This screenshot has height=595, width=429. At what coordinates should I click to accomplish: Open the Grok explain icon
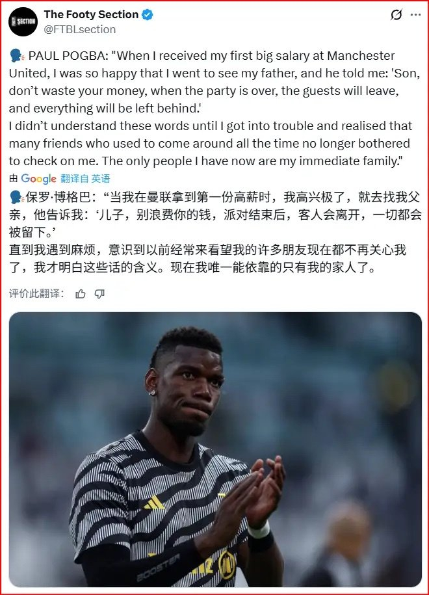(x=396, y=15)
